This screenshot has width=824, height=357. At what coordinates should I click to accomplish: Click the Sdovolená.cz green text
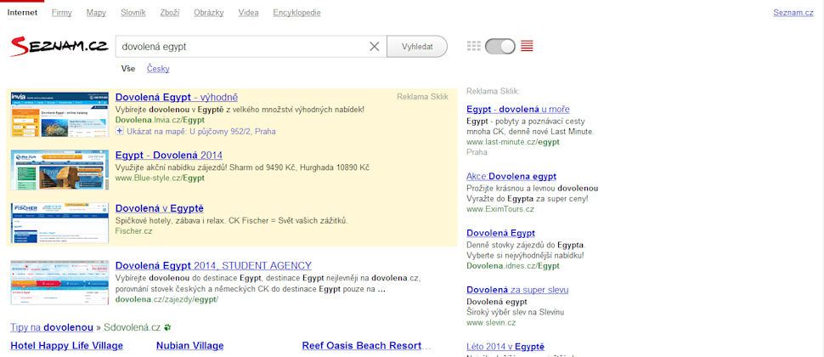click(132, 327)
